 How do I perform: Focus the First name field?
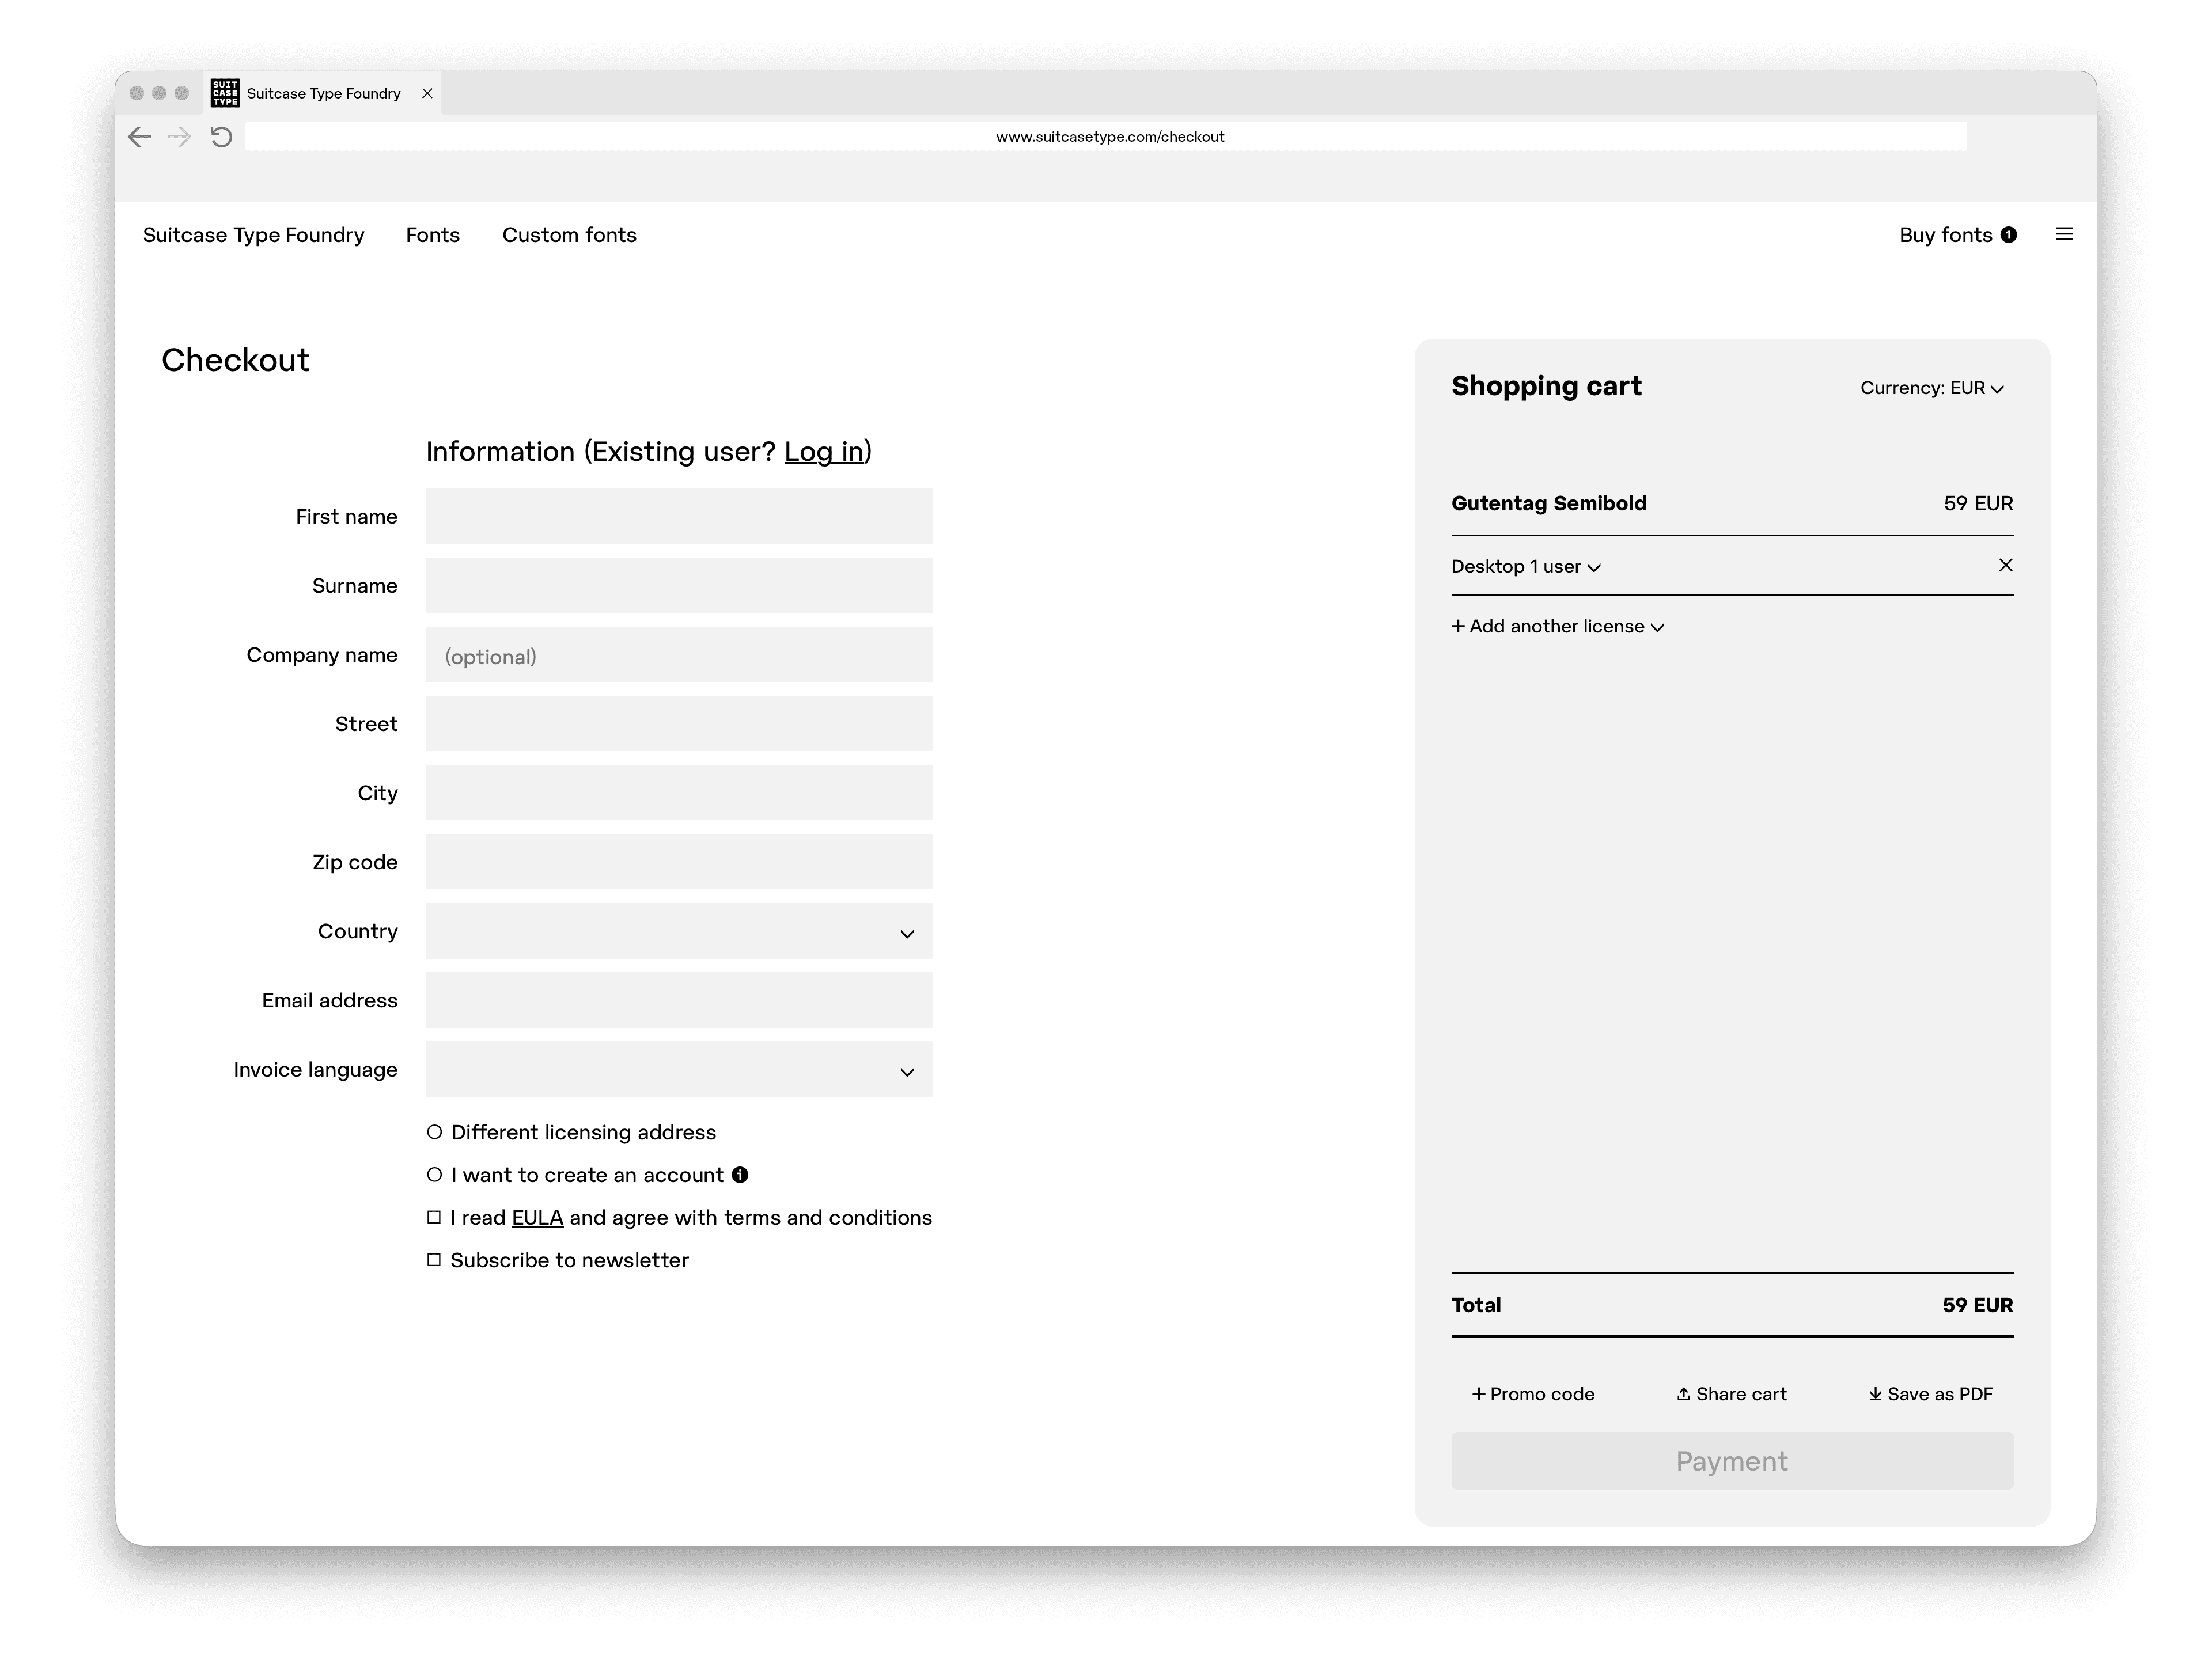(679, 516)
